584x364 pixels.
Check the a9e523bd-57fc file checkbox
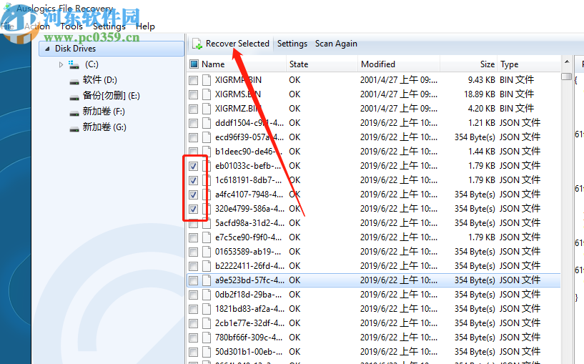pyautogui.click(x=193, y=280)
